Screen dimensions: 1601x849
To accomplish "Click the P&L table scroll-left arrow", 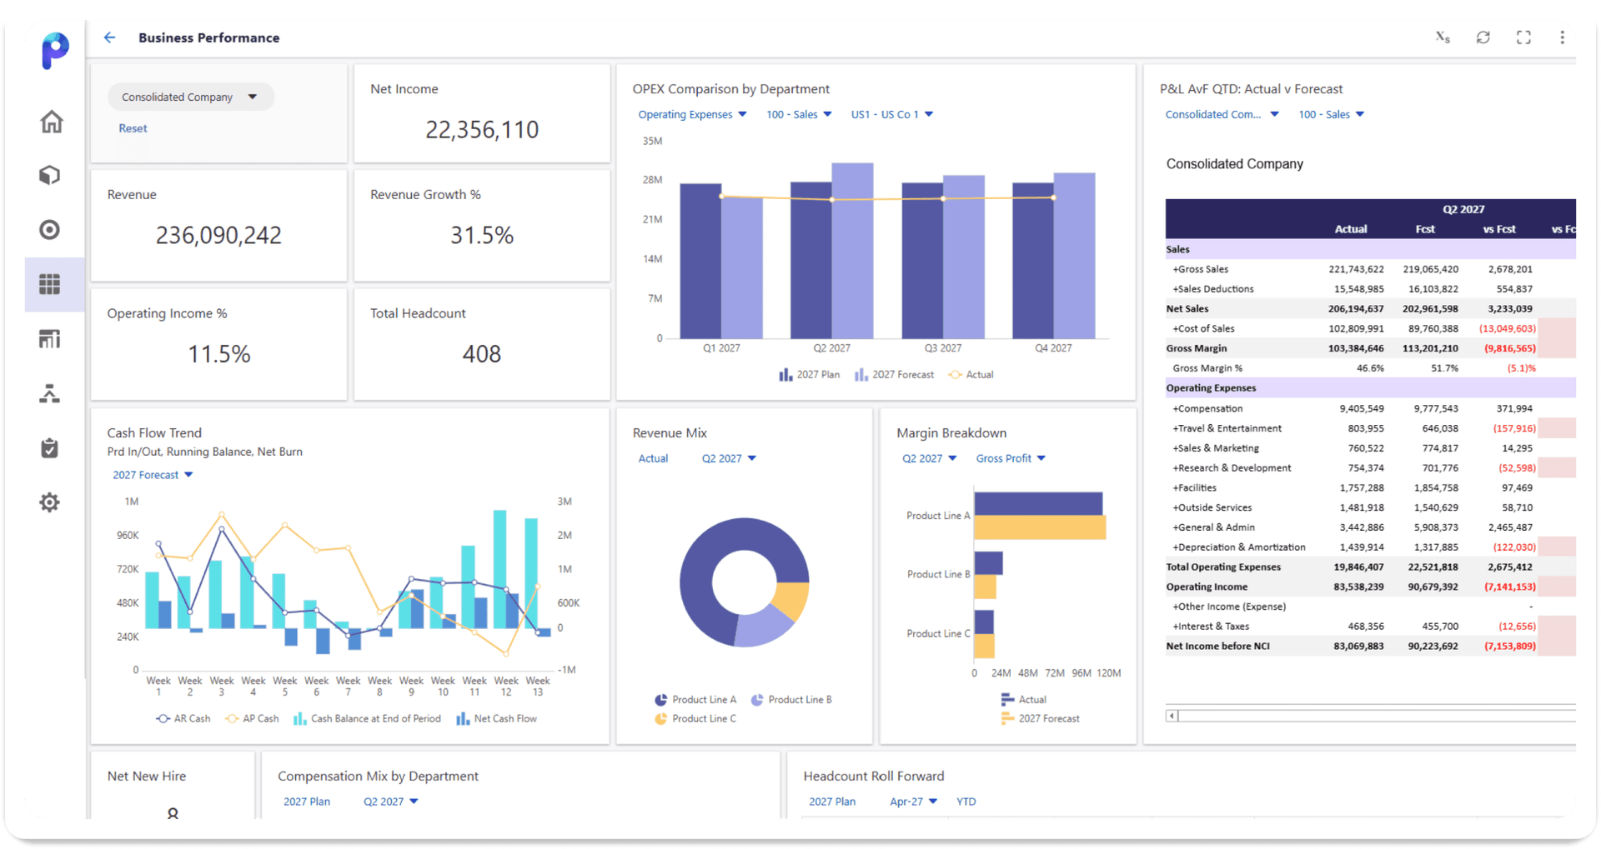I will [x=1172, y=716].
